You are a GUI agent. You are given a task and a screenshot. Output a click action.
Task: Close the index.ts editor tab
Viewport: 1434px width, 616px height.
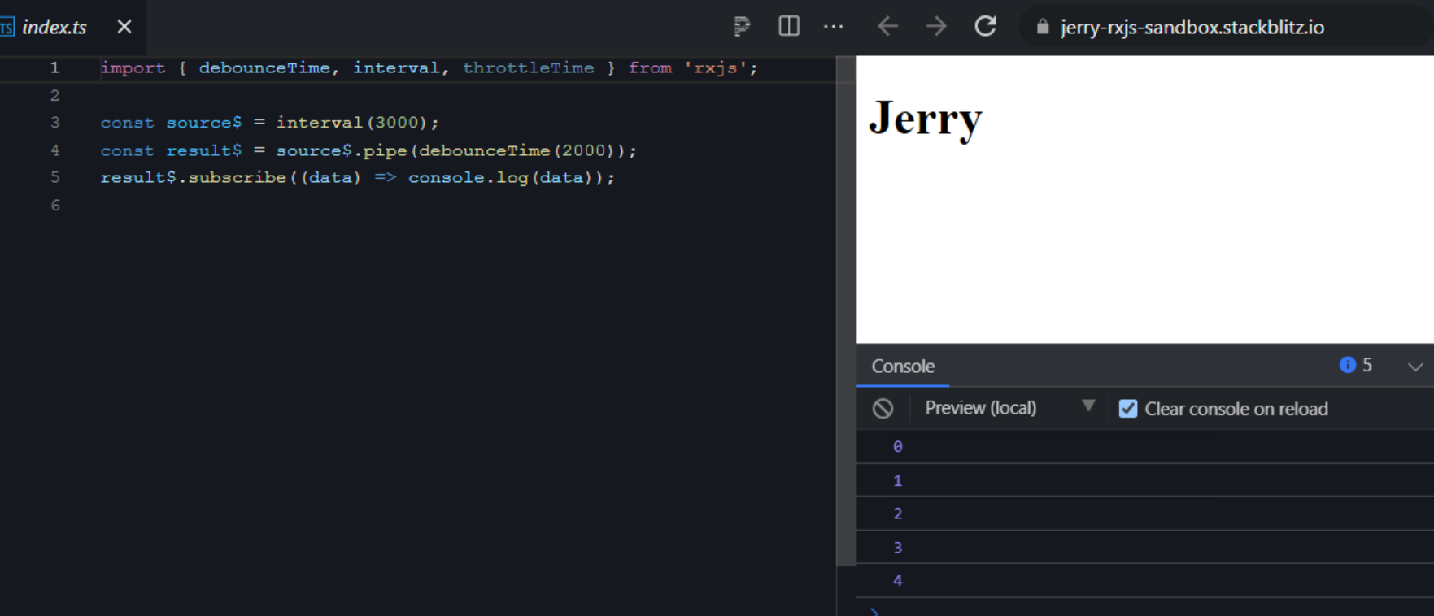(x=124, y=27)
